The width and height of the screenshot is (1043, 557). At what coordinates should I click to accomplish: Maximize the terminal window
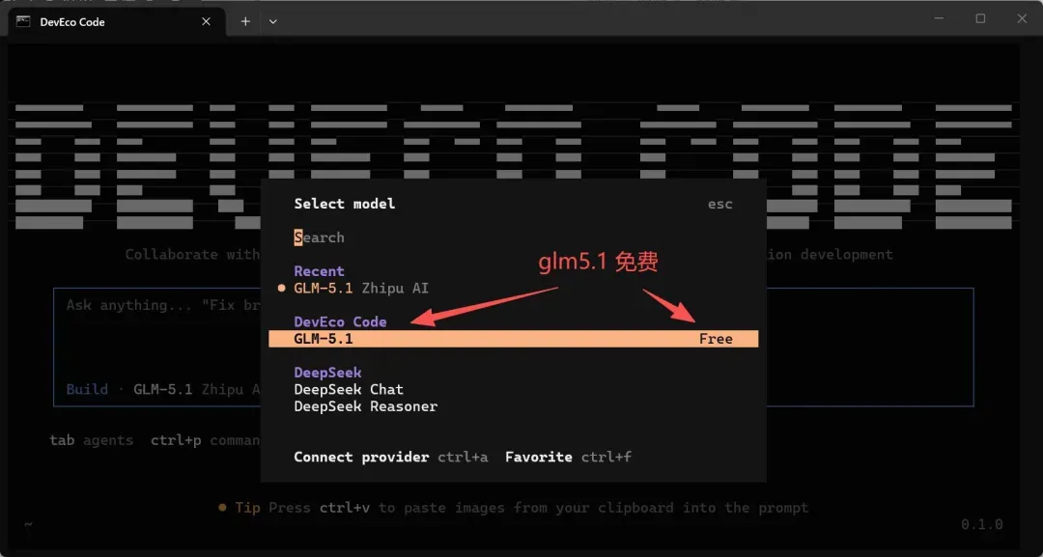click(980, 18)
